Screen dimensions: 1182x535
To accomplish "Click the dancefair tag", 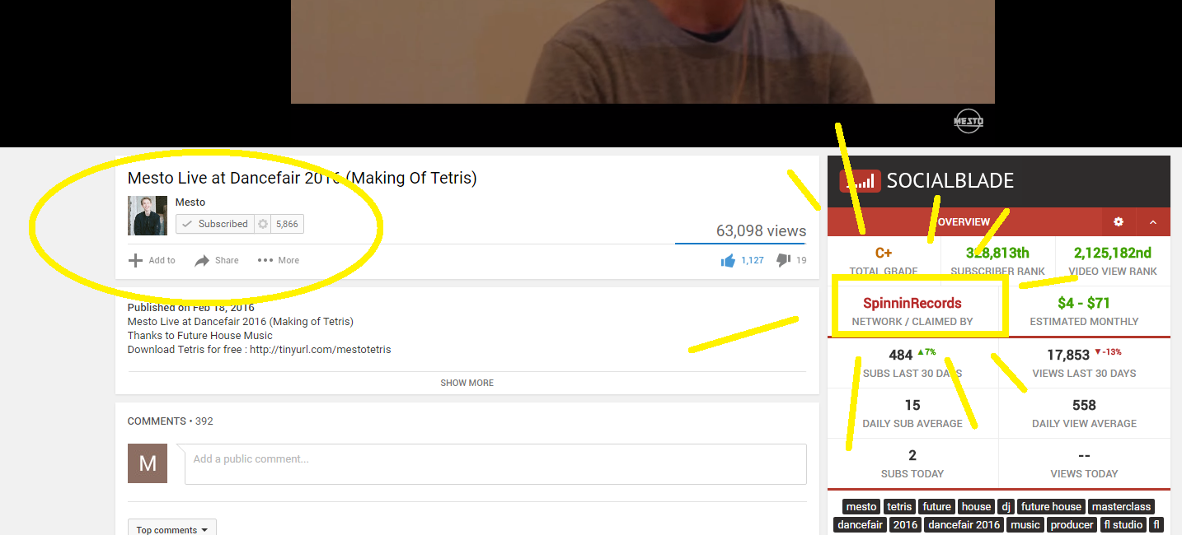I will (x=861, y=525).
